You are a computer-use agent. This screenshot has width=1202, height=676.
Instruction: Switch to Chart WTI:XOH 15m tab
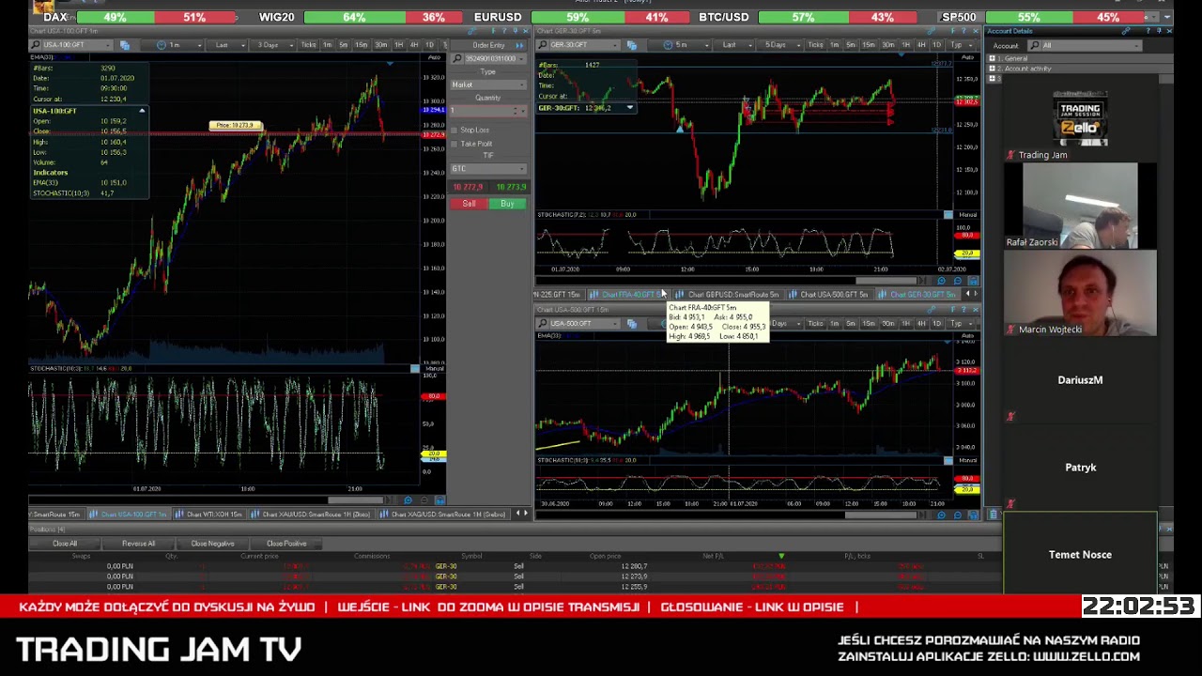pyautogui.click(x=212, y=515)
